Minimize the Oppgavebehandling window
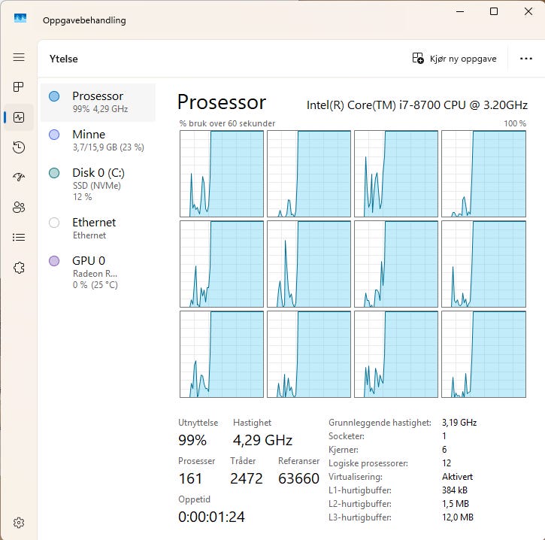The height and width of the screenshot is (540, 545). click(x=460, y=11)
